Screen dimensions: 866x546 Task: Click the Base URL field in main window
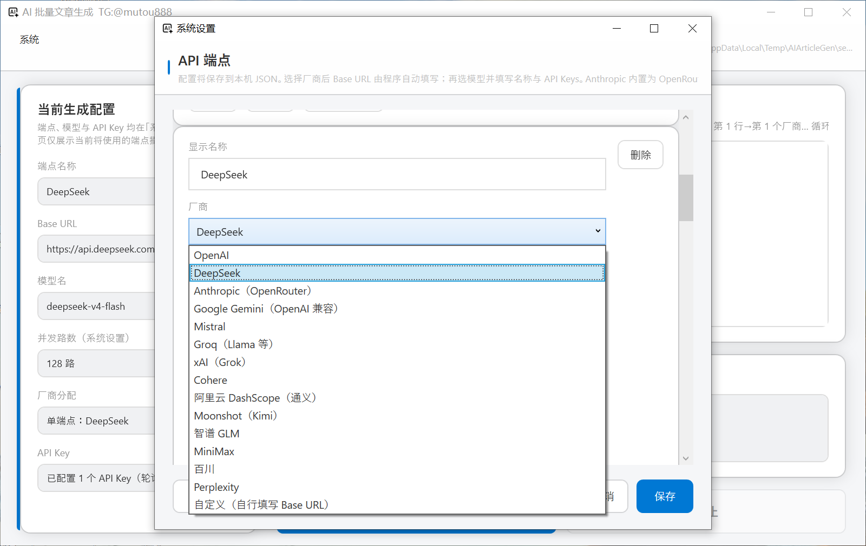tap(96, 249)
